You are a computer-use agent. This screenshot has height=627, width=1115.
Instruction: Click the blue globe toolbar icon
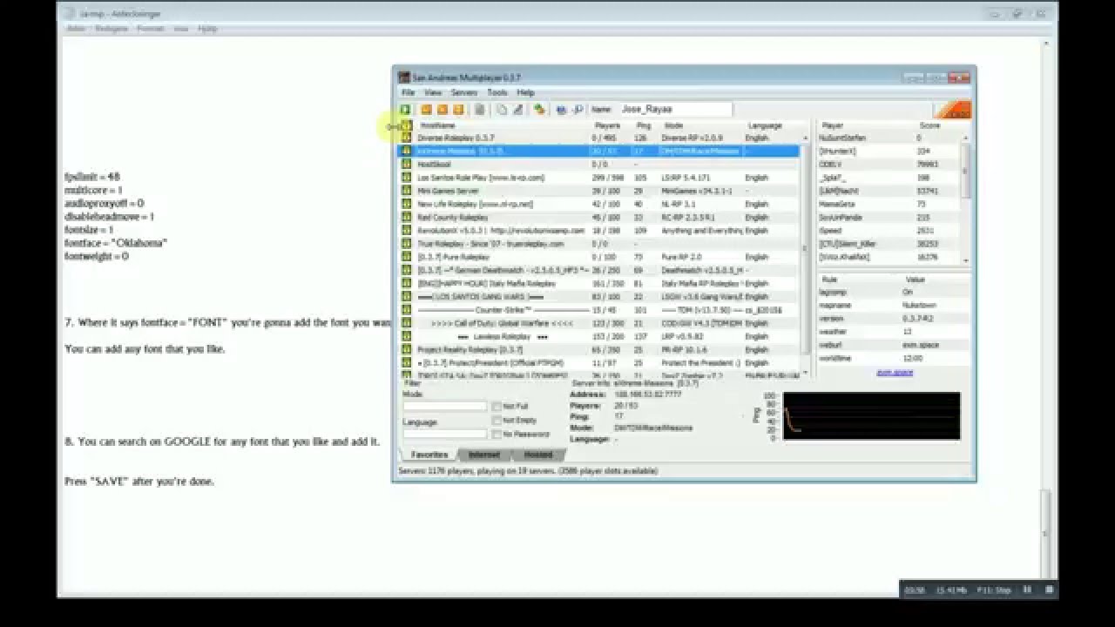click(561, 110)
